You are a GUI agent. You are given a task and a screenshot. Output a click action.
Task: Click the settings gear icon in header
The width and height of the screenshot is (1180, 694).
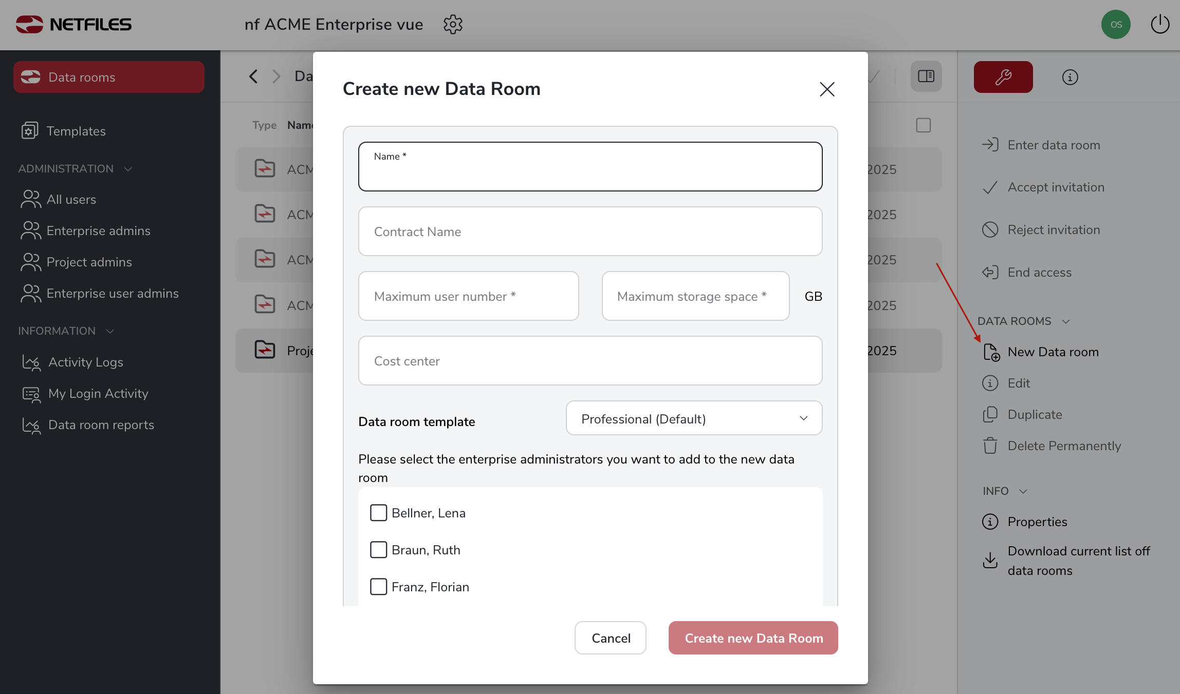click(x=453, y=24)
